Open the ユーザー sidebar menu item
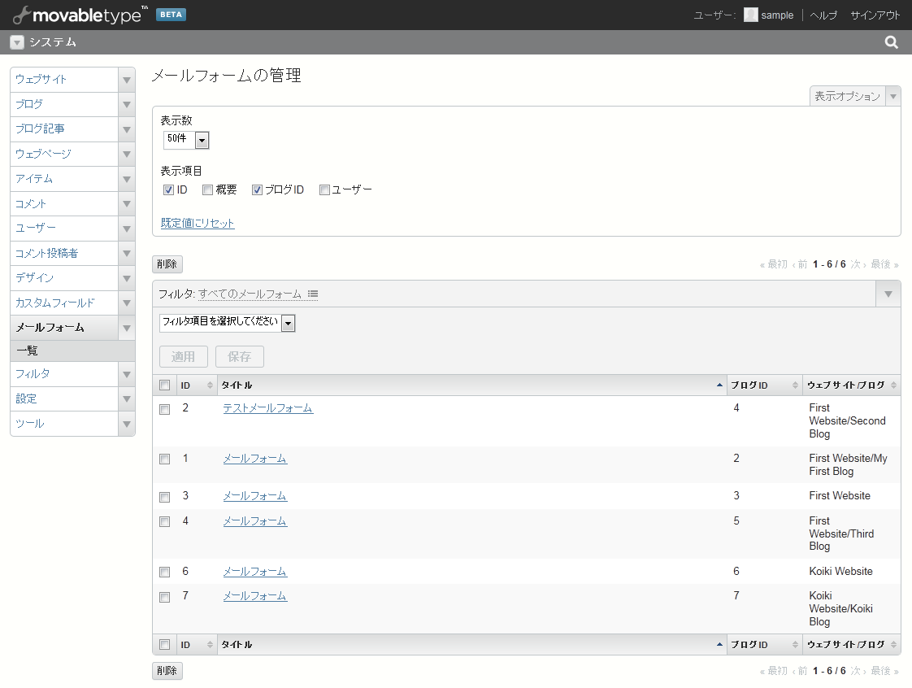Viewport: 912px width, 688px height. click(36, 229)
